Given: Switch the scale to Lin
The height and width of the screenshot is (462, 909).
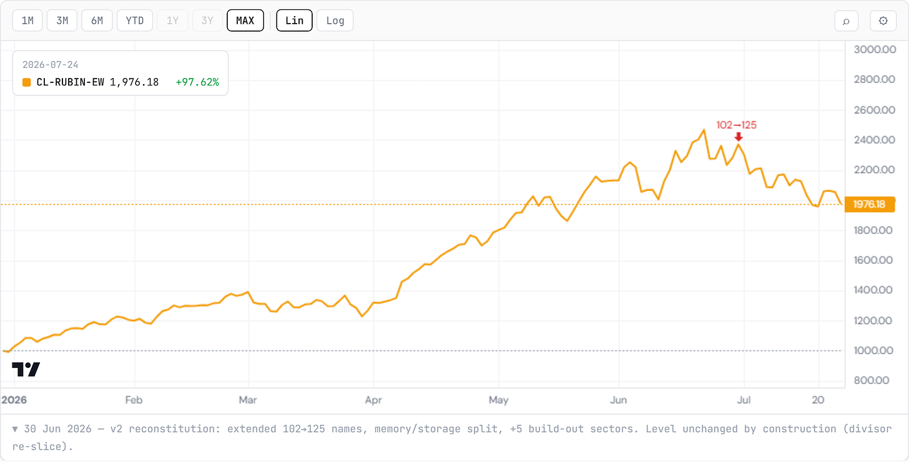Looking at the screenshot, I should (295, 21).
